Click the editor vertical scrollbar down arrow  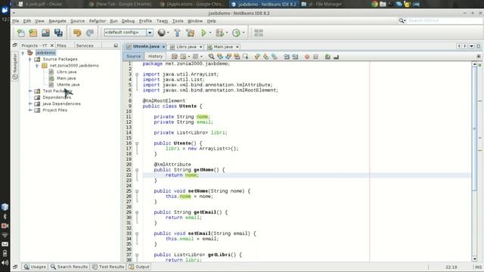475,258
